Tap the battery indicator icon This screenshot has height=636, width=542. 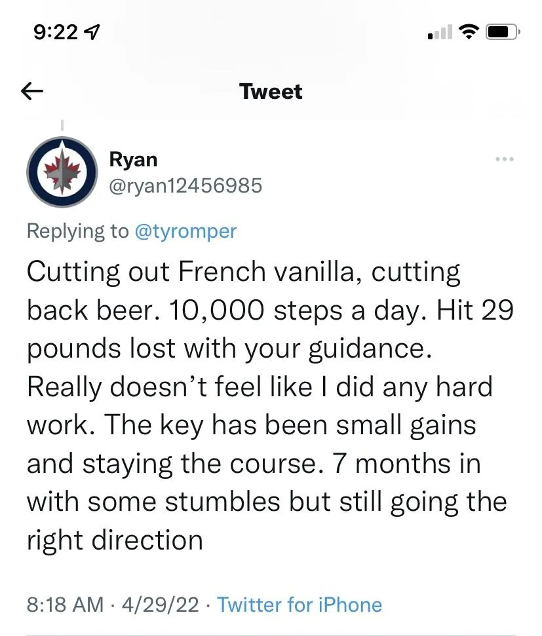(x=503, y=31)
